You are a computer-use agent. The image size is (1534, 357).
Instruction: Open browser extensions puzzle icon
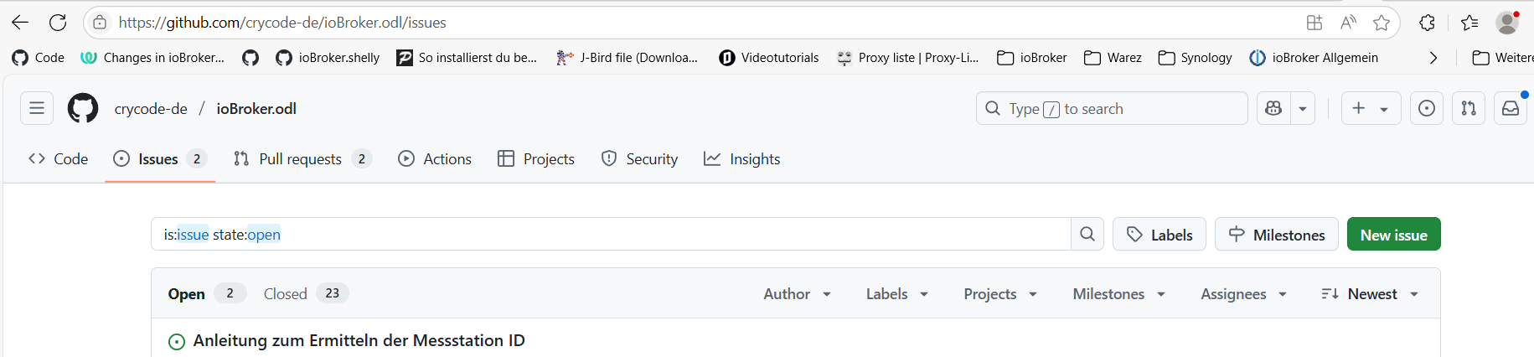pos(1427,23)
